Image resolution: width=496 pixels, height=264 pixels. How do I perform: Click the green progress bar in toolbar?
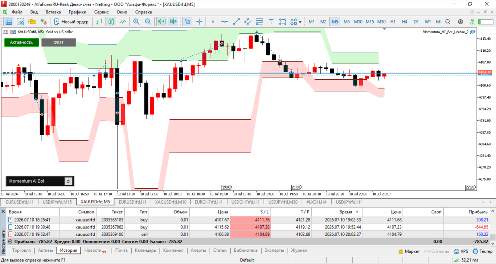(x=485, y=22)
